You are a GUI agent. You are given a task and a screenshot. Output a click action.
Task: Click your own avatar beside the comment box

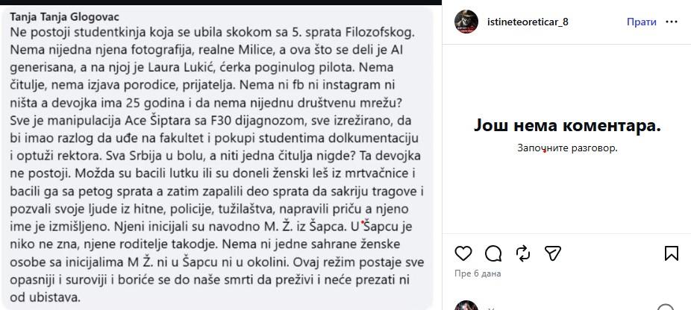[466, 306]
